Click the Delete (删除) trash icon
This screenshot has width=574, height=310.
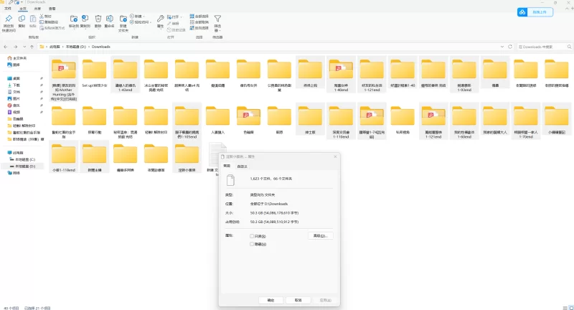pos(98,19)
